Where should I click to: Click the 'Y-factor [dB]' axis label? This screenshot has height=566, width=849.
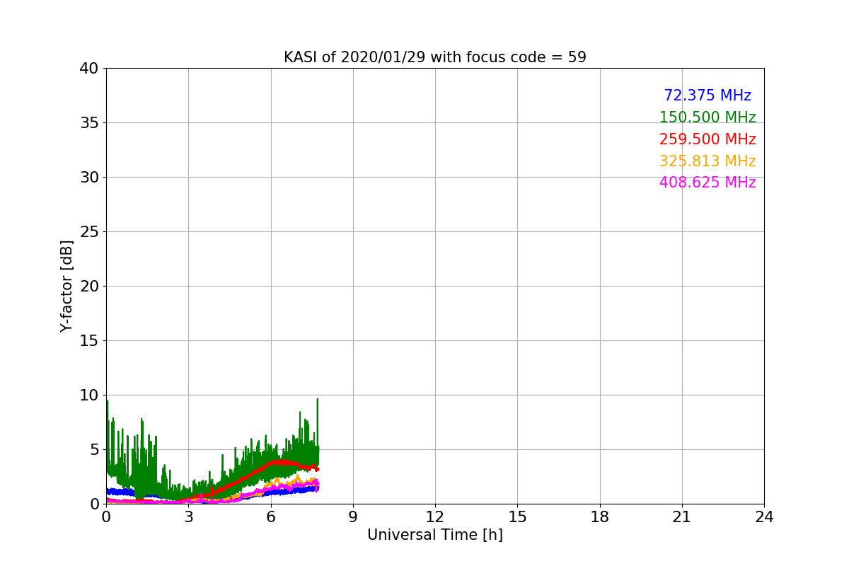(x=67, y=286)
